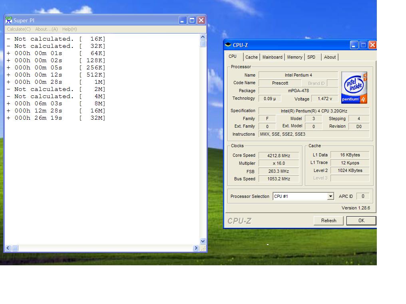Viewport: 406px width, 304px height.
Task: Click the 16M result row 12m 28s
Action: pos(56,111)
